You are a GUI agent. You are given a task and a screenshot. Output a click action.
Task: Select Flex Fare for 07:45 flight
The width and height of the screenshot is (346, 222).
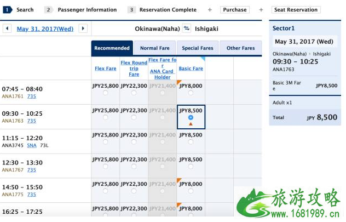(x=106, y=93)
